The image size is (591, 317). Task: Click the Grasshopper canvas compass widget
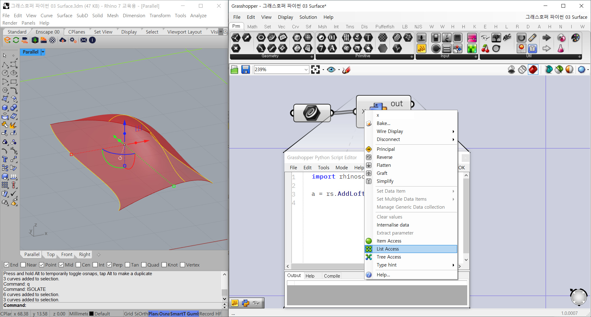(578, 297)
